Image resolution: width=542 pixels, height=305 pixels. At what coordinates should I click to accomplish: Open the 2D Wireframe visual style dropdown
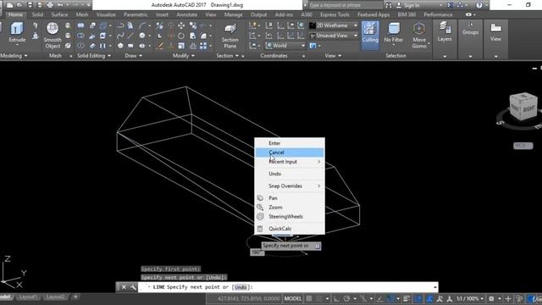pos(334,25)
